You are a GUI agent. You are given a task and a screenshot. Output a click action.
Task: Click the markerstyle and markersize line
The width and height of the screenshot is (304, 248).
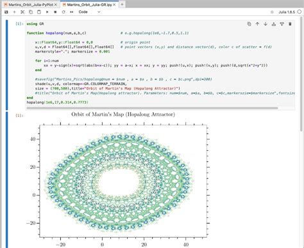coord(72,52)
